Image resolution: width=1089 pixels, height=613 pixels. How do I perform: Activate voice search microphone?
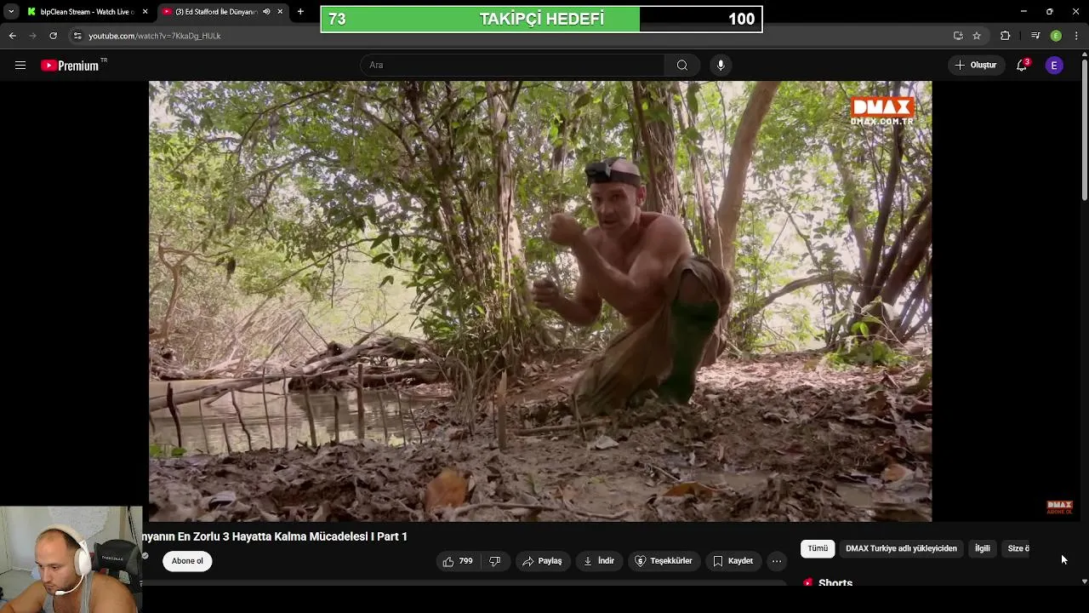pyautogui.click(x=721, y=66)
